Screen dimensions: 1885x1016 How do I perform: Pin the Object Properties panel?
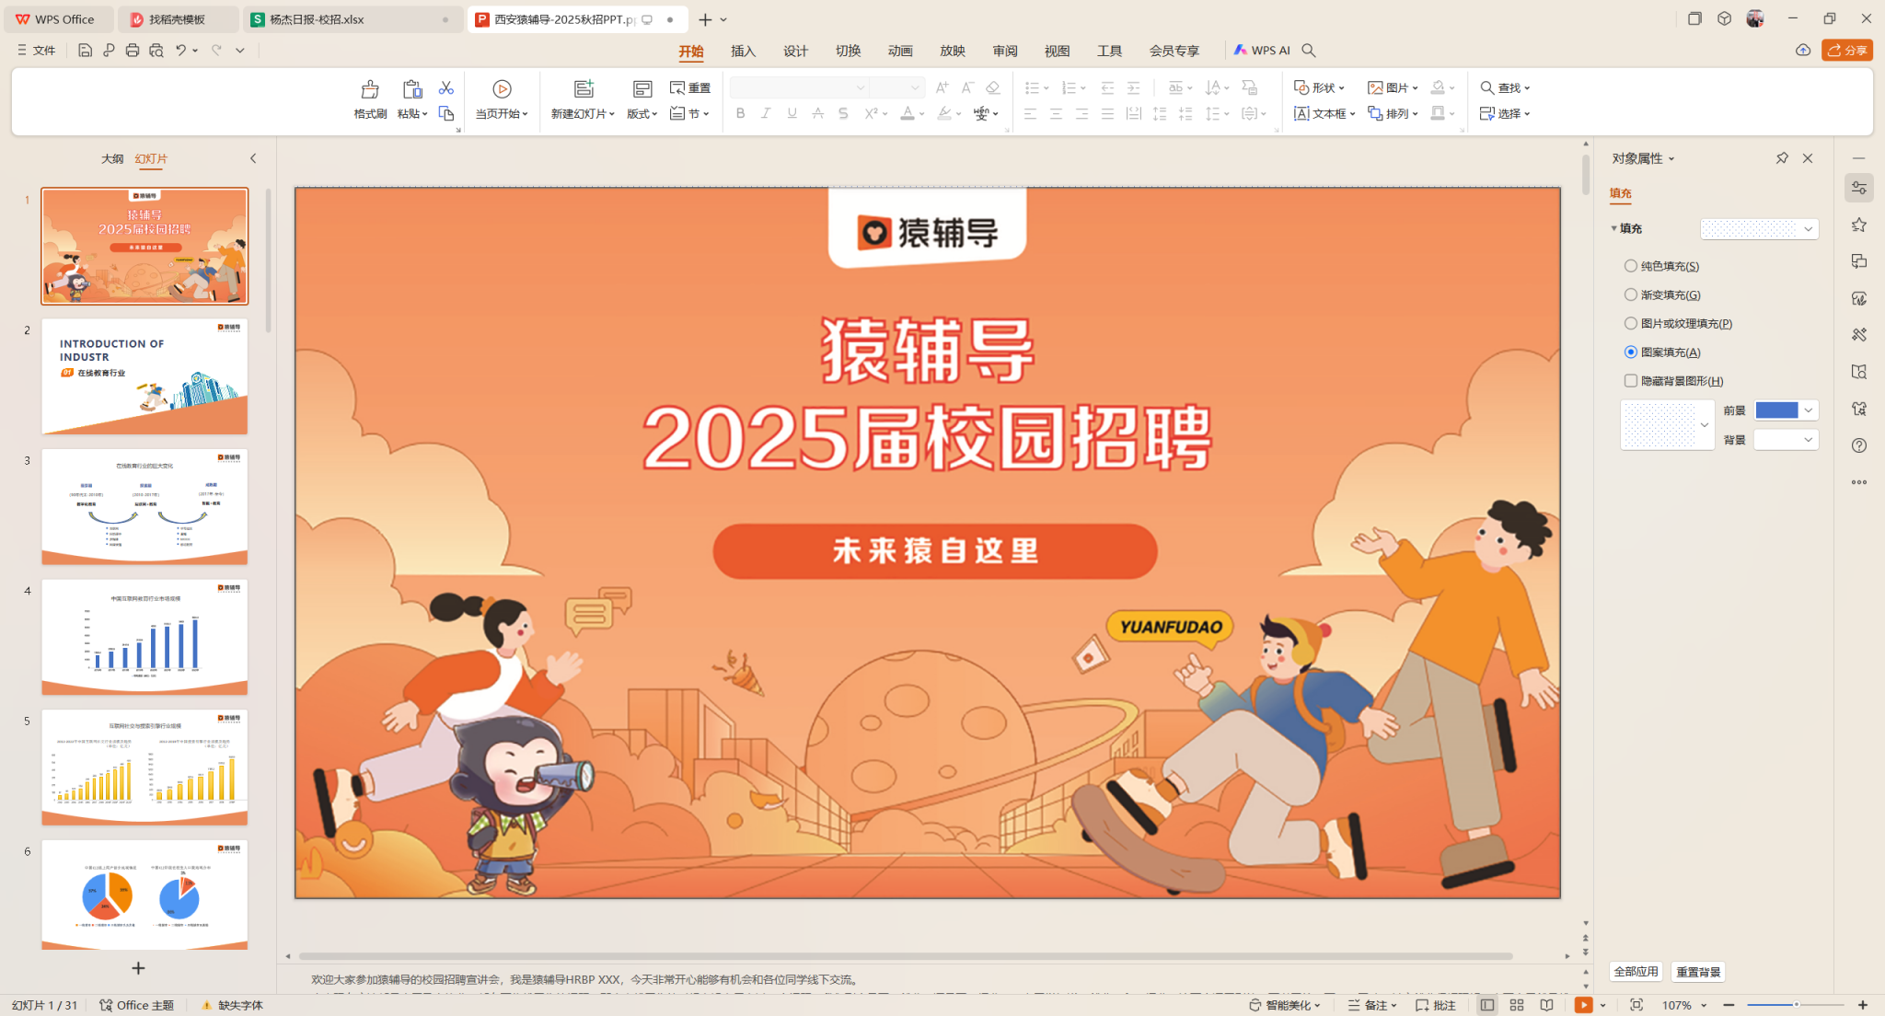coord(1782,158)
